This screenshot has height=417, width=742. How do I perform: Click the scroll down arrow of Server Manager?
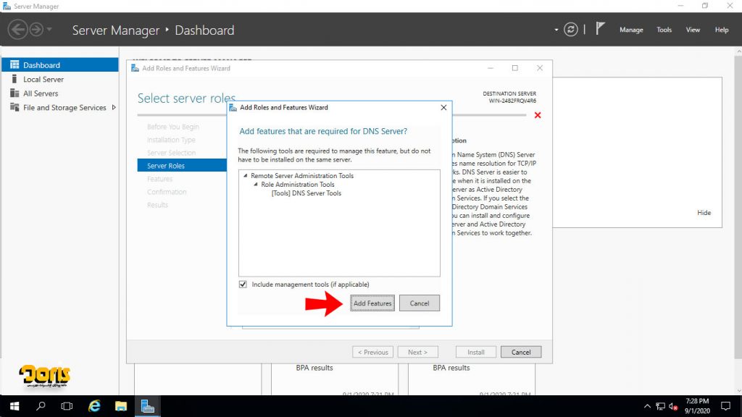tap(738, 391)
